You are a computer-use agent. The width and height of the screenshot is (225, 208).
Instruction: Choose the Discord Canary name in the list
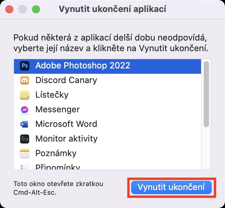click(66, 80)
